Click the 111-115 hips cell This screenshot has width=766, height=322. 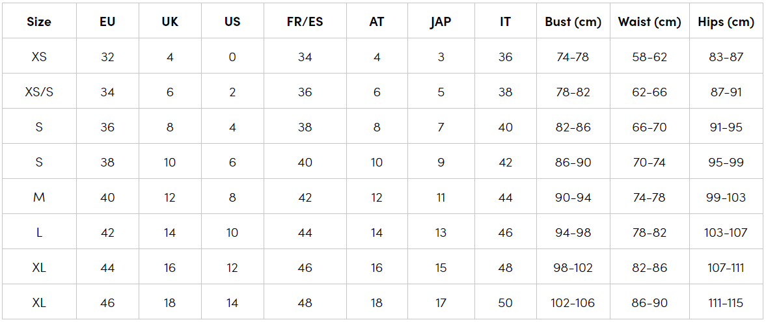click(x=726, y=302)
